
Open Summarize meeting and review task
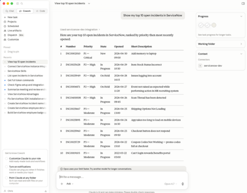25,90
